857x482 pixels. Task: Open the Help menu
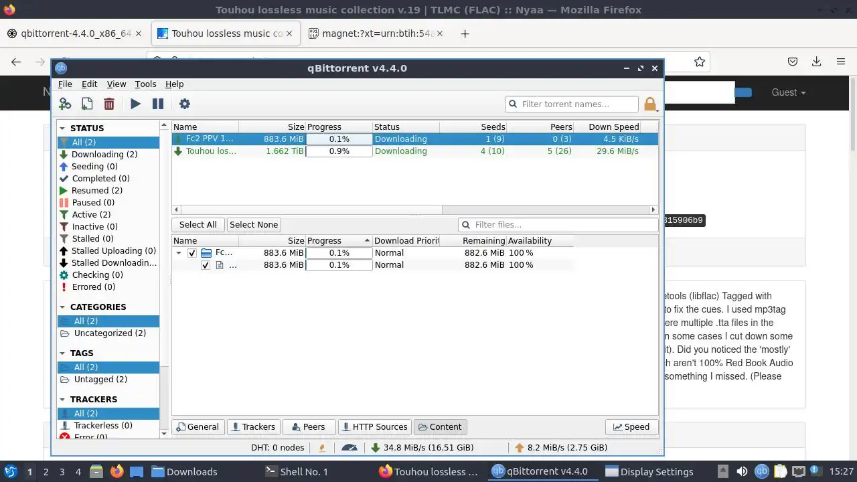coord(174,84)
